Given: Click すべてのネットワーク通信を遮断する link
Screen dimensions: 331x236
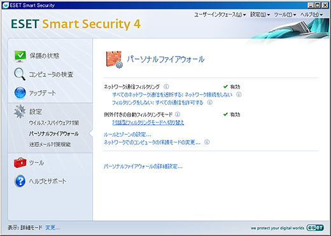Looking at the screenshot, I should (x=172, y=95).
